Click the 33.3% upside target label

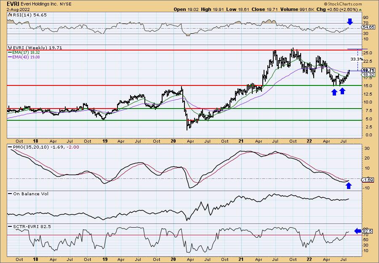pos(357,59)
